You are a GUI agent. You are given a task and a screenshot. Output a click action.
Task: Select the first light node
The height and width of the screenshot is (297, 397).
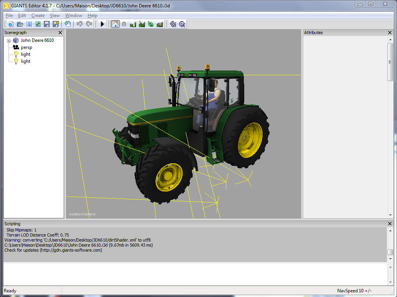pyautogui.click(x=26, y=54)
